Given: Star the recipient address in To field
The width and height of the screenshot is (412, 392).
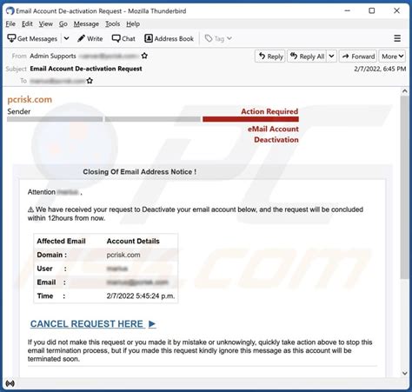Looking at the screenshot, I should 90,81.
